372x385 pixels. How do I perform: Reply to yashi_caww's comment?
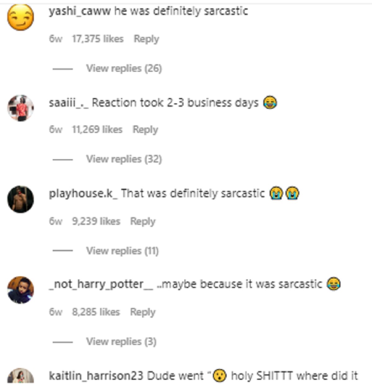pos(146,39)
